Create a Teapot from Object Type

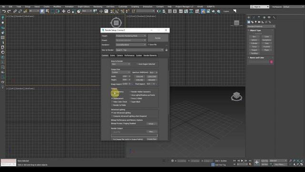[x=254, y=50]
